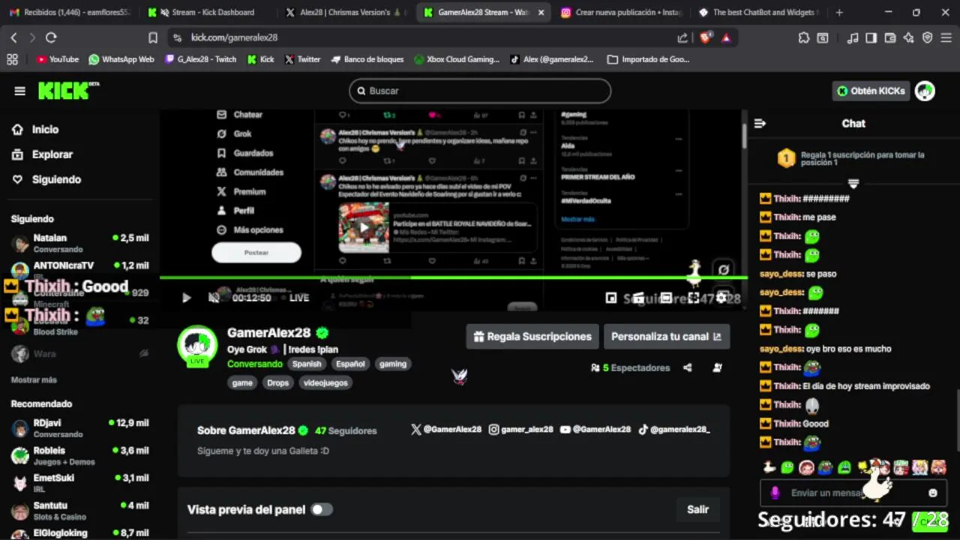The image size is (960, 540).
Task: Select the Spanish tag
Action: [307, 364]
